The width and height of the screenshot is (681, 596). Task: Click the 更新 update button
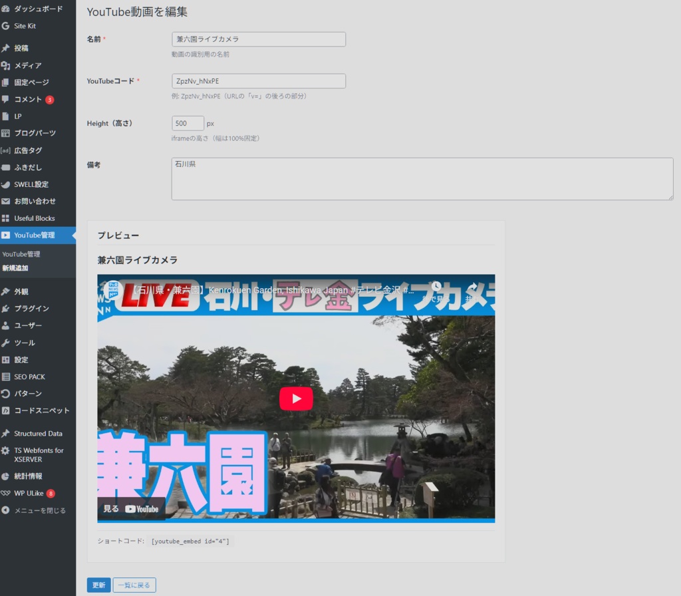tap(98, 585)
